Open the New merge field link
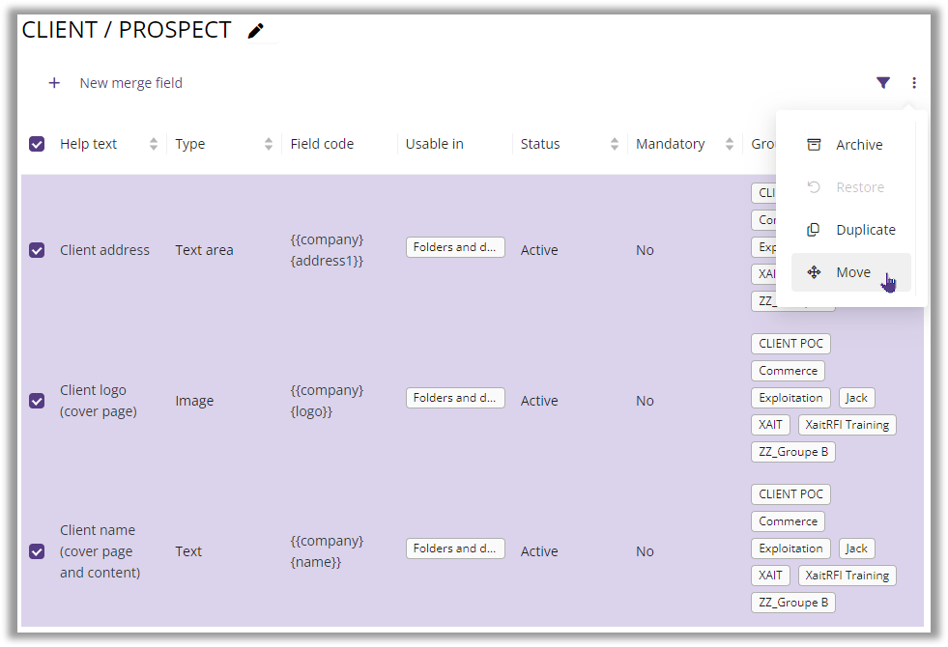948x647 pixels. click(130, 83)
